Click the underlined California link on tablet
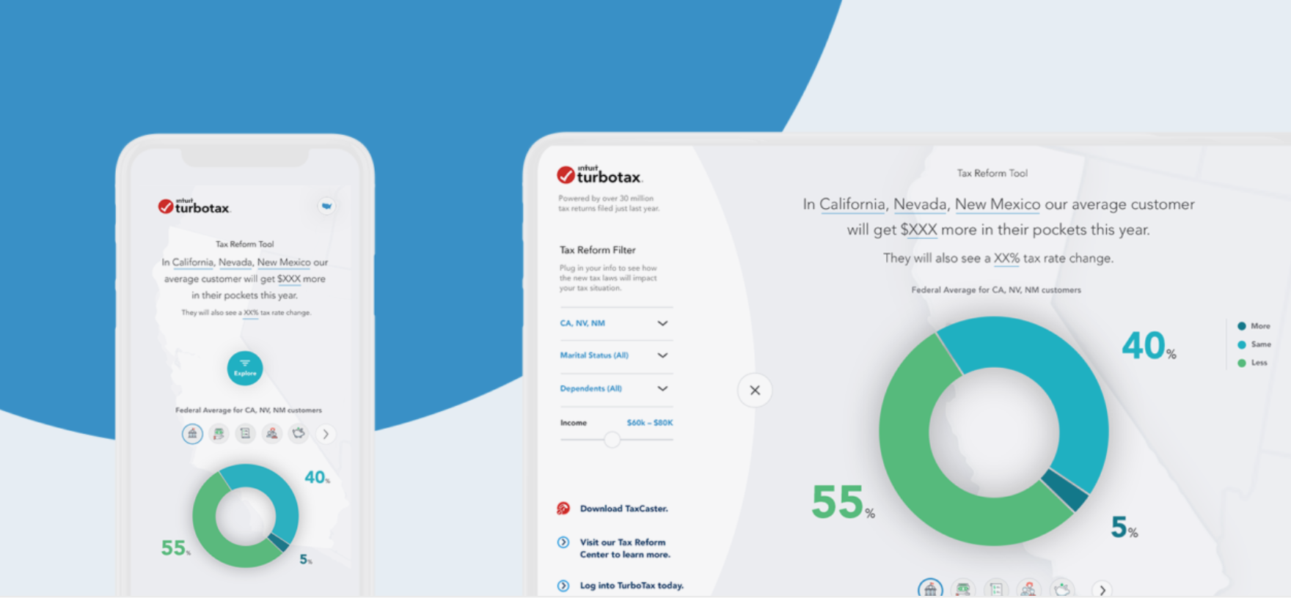Image resolution: width=1291 pixels, height=598 pixels. pos(852,204)
